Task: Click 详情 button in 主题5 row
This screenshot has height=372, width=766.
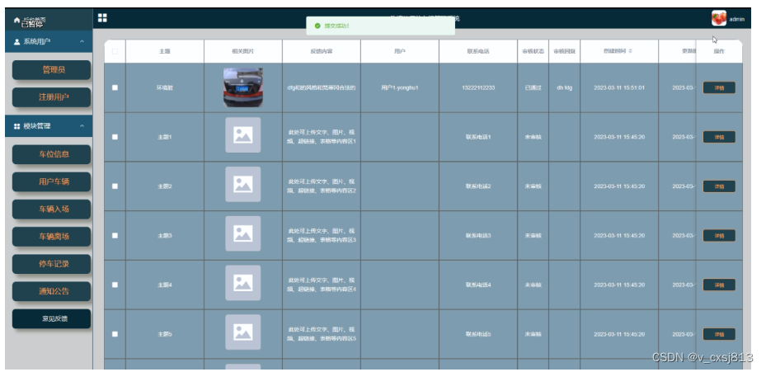Action: 719,334
